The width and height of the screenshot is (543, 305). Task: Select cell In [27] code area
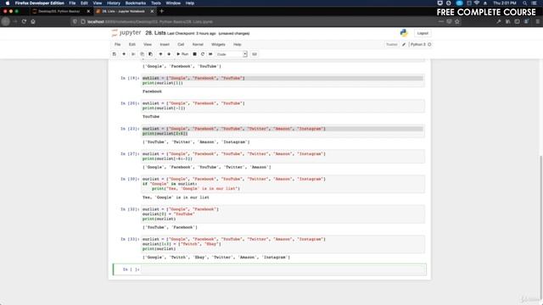[x=283, y=156]
